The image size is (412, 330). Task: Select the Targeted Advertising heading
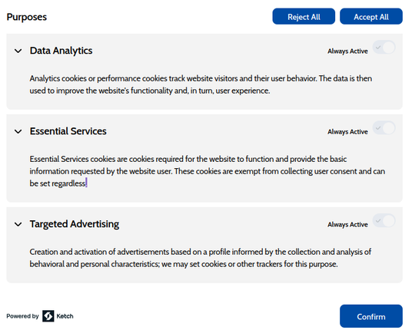click(x=75, y=224)
